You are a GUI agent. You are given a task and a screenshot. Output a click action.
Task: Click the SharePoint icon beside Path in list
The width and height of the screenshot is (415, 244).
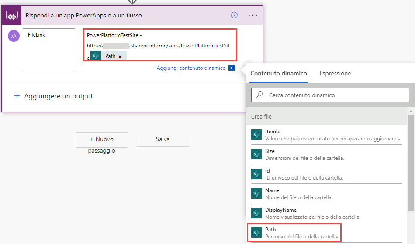256,233
